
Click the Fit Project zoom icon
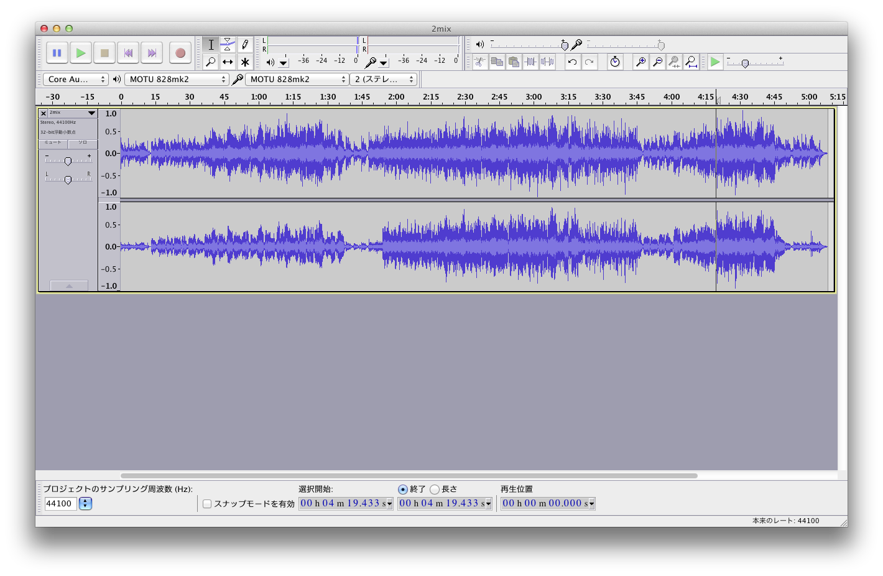691,62
